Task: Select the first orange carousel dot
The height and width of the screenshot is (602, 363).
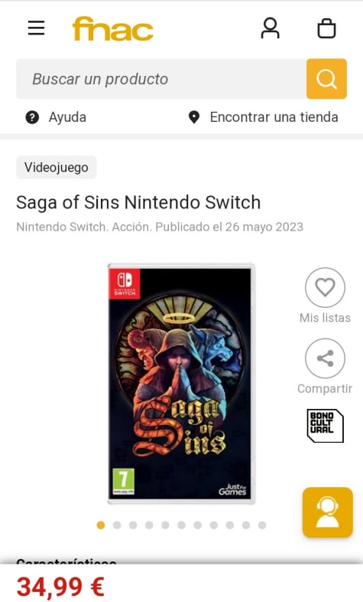Action: 101,525
